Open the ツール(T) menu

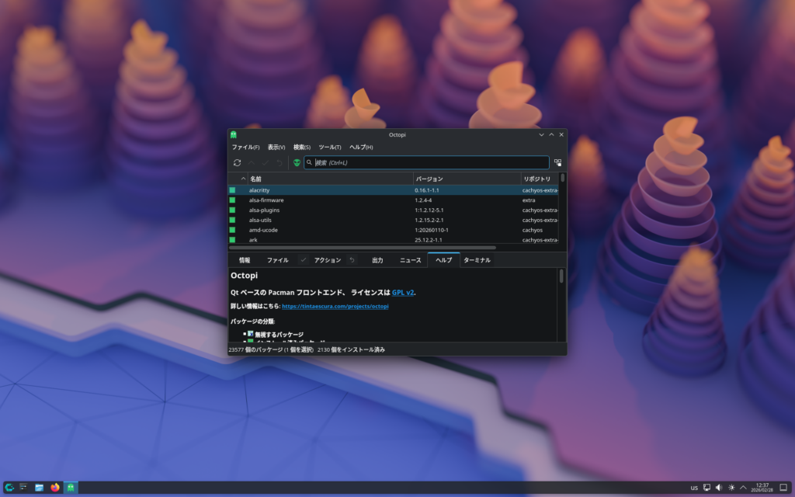coord(329,147)
